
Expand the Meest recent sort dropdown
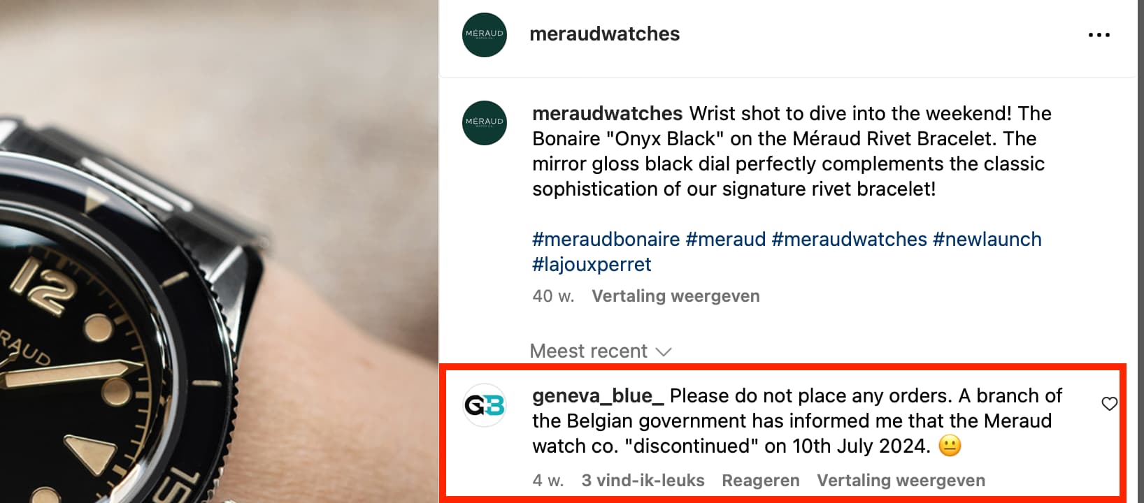pos(600,351)
